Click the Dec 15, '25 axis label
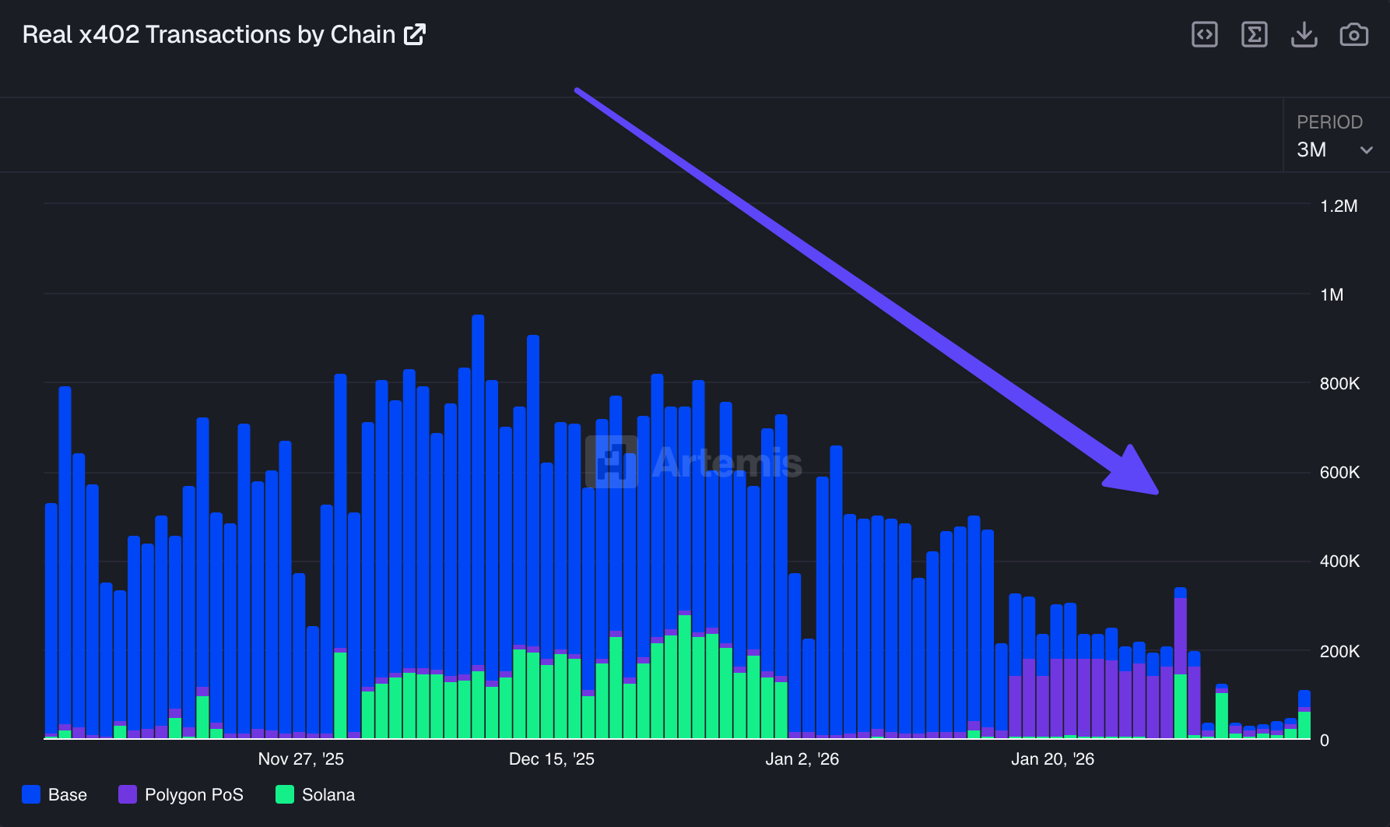The width and height of the screenshot is (1390, 827). tap(551, 758)
